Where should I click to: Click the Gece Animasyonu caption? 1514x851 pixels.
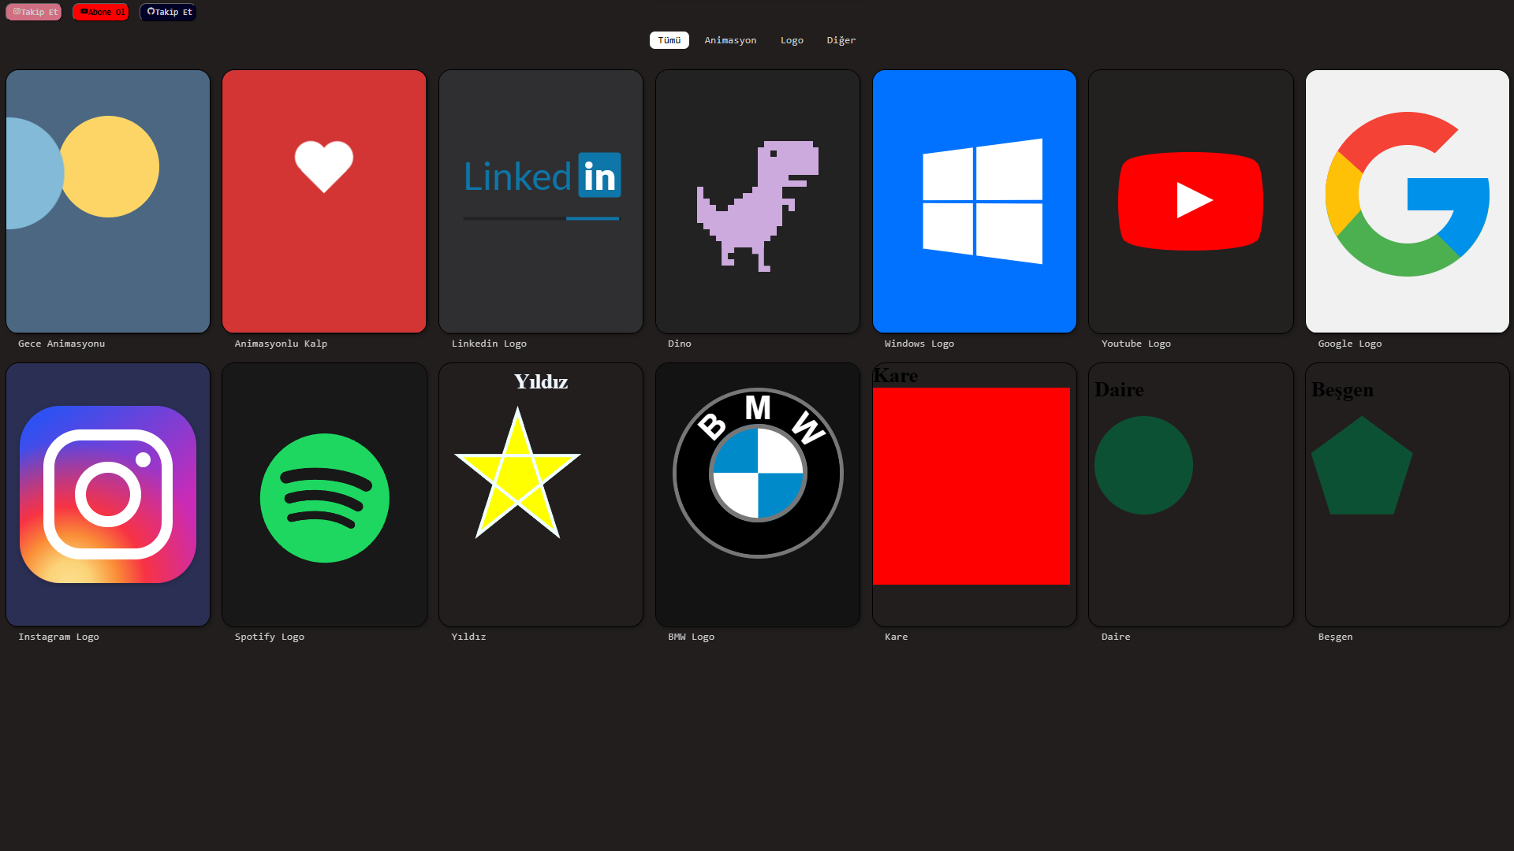62,344
